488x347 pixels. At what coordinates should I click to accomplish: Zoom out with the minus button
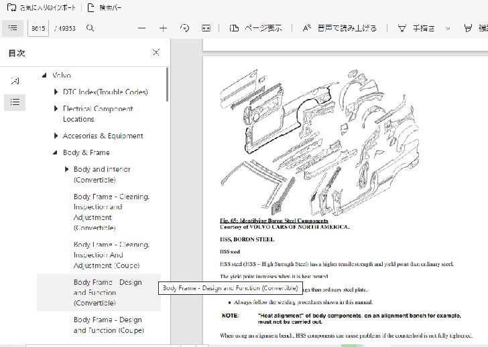pyautogui.click(x=142, y=28)
